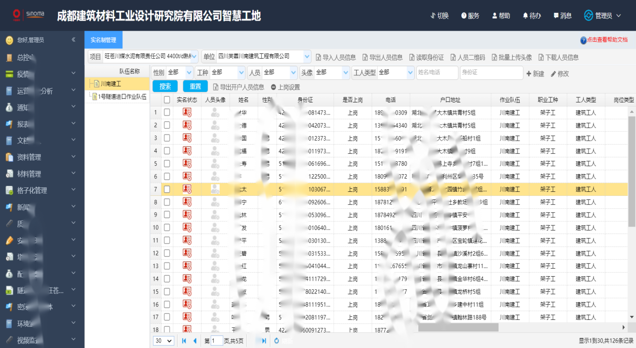
Task: Check the checkbox in row 12
Action: (167, 253)
